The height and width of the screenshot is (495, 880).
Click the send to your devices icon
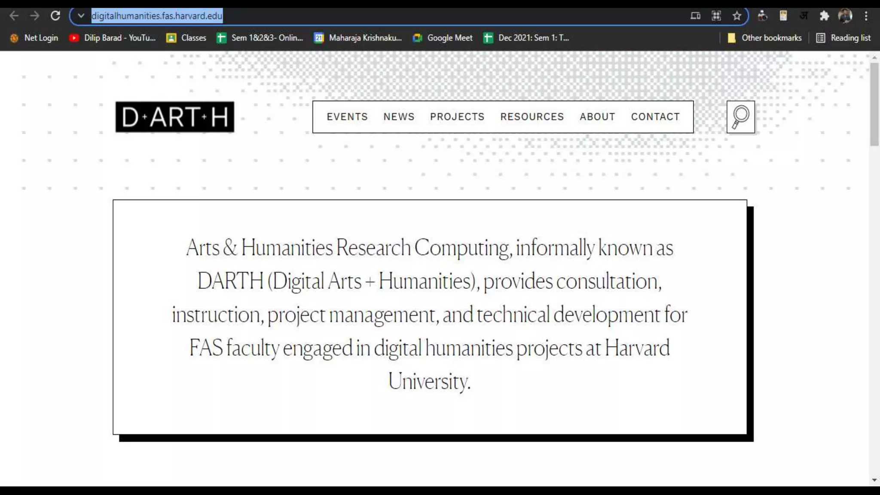coord(695,16)
